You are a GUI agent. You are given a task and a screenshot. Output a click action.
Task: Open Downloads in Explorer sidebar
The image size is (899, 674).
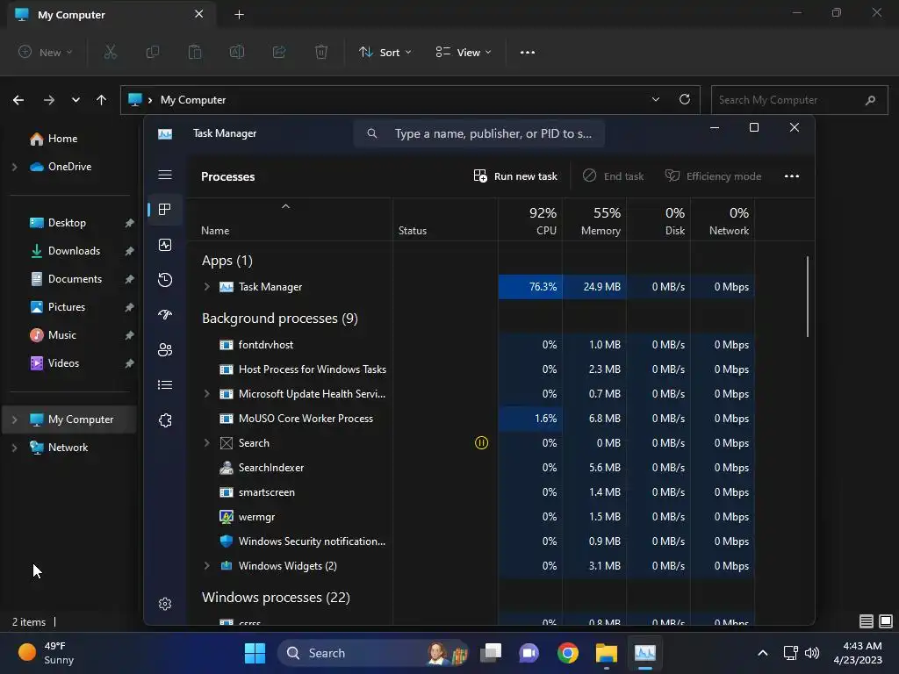(74, 251)
